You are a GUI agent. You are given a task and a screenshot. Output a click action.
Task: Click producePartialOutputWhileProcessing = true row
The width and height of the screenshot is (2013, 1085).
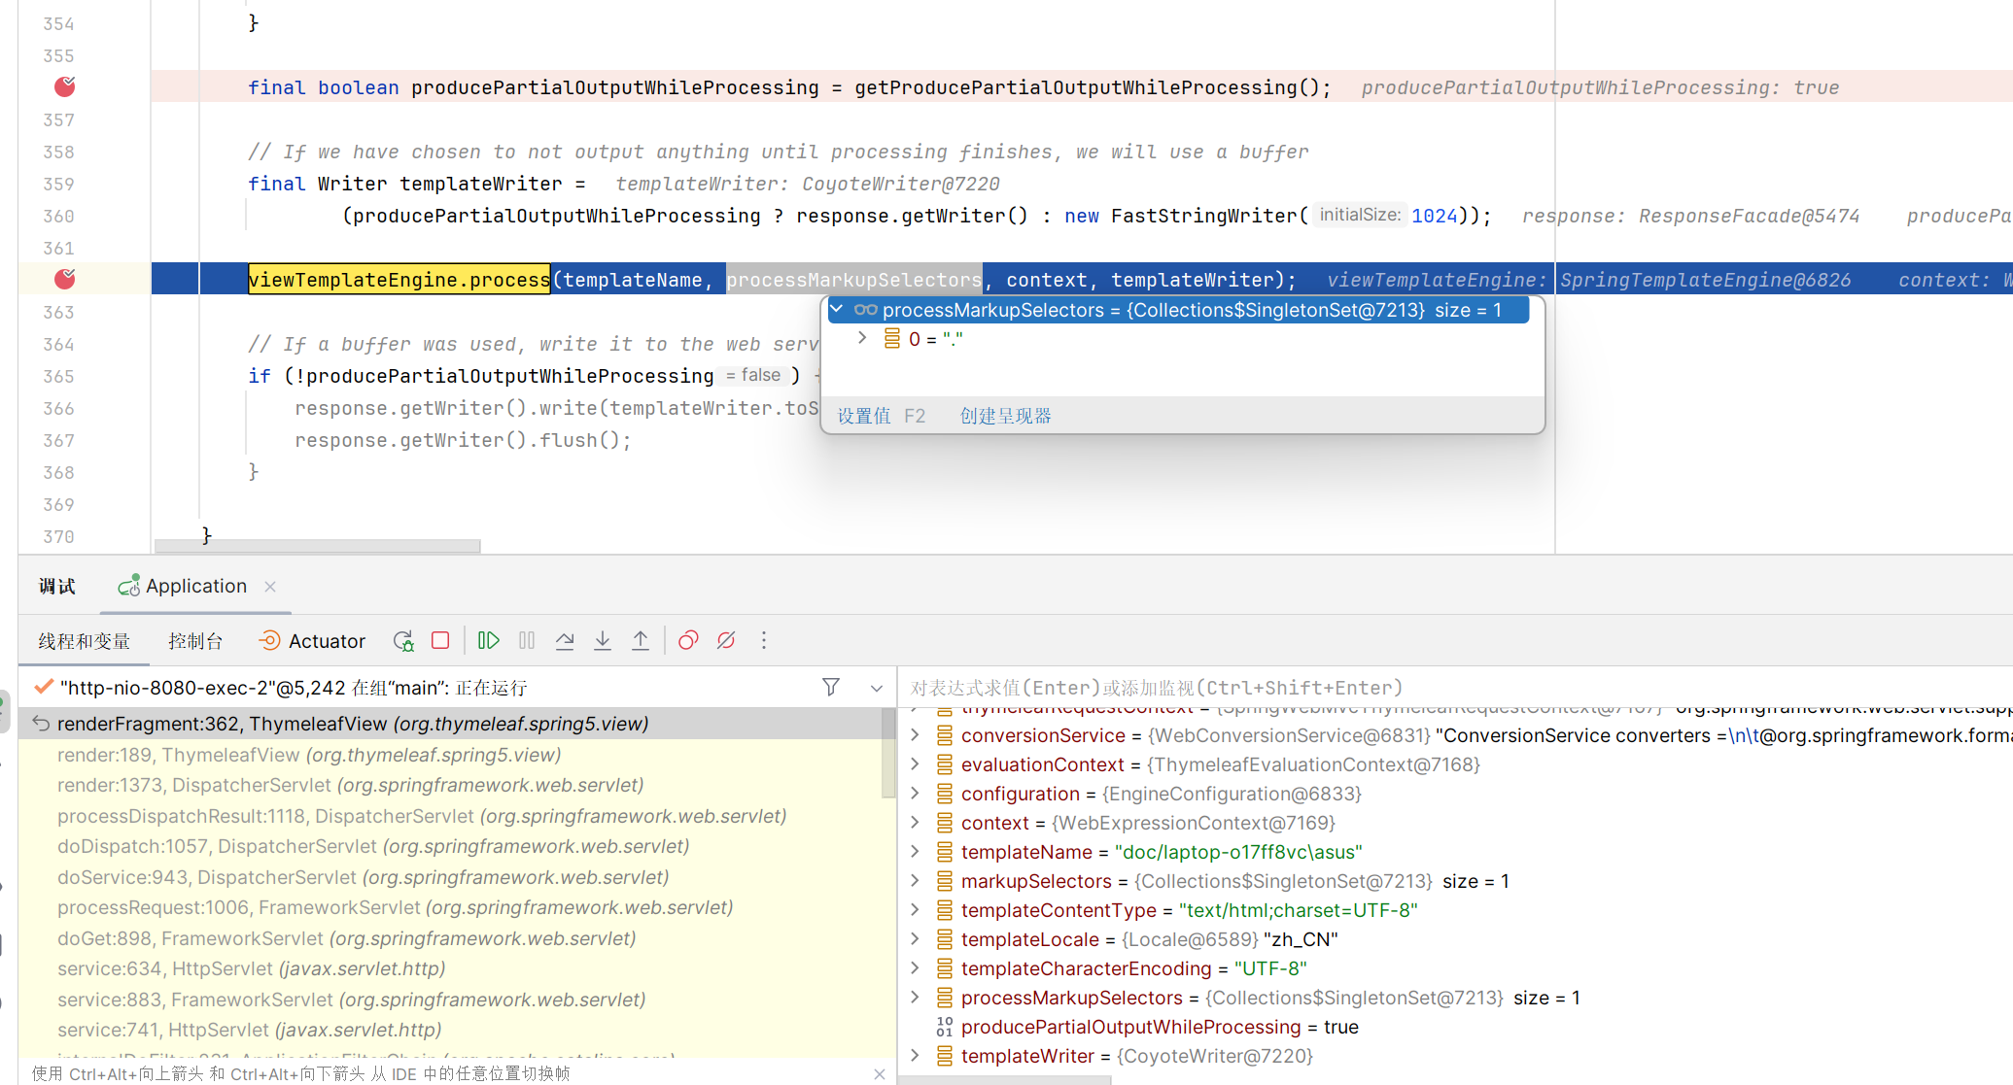click(x=1455, y=1027)
